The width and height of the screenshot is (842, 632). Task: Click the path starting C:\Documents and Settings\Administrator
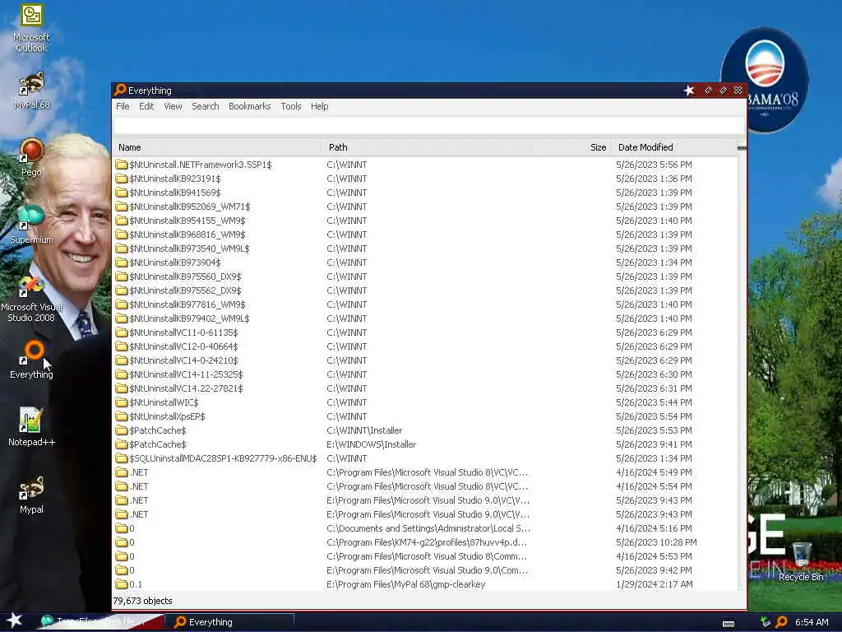click(428, 527)
